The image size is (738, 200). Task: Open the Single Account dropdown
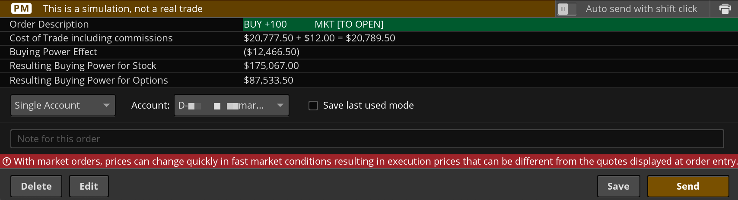coord(63,106)
